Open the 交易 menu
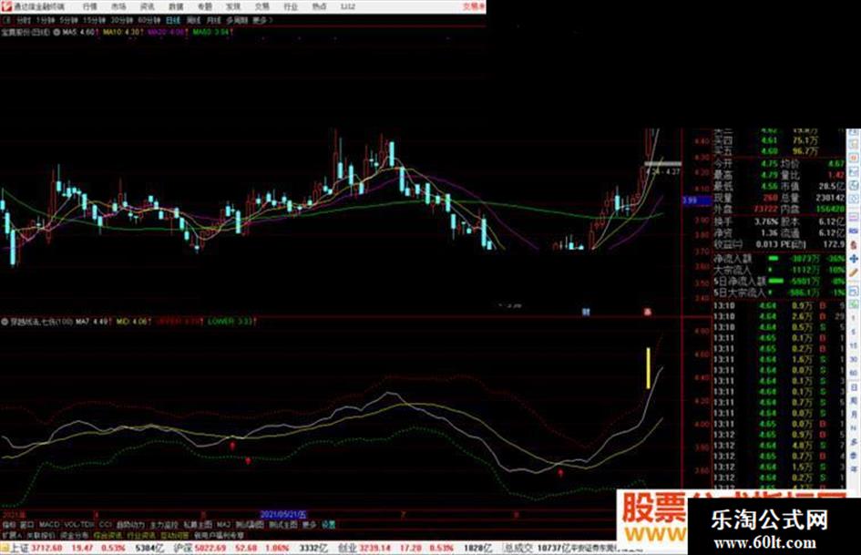The image size is (861, 555). coord(261,6)
